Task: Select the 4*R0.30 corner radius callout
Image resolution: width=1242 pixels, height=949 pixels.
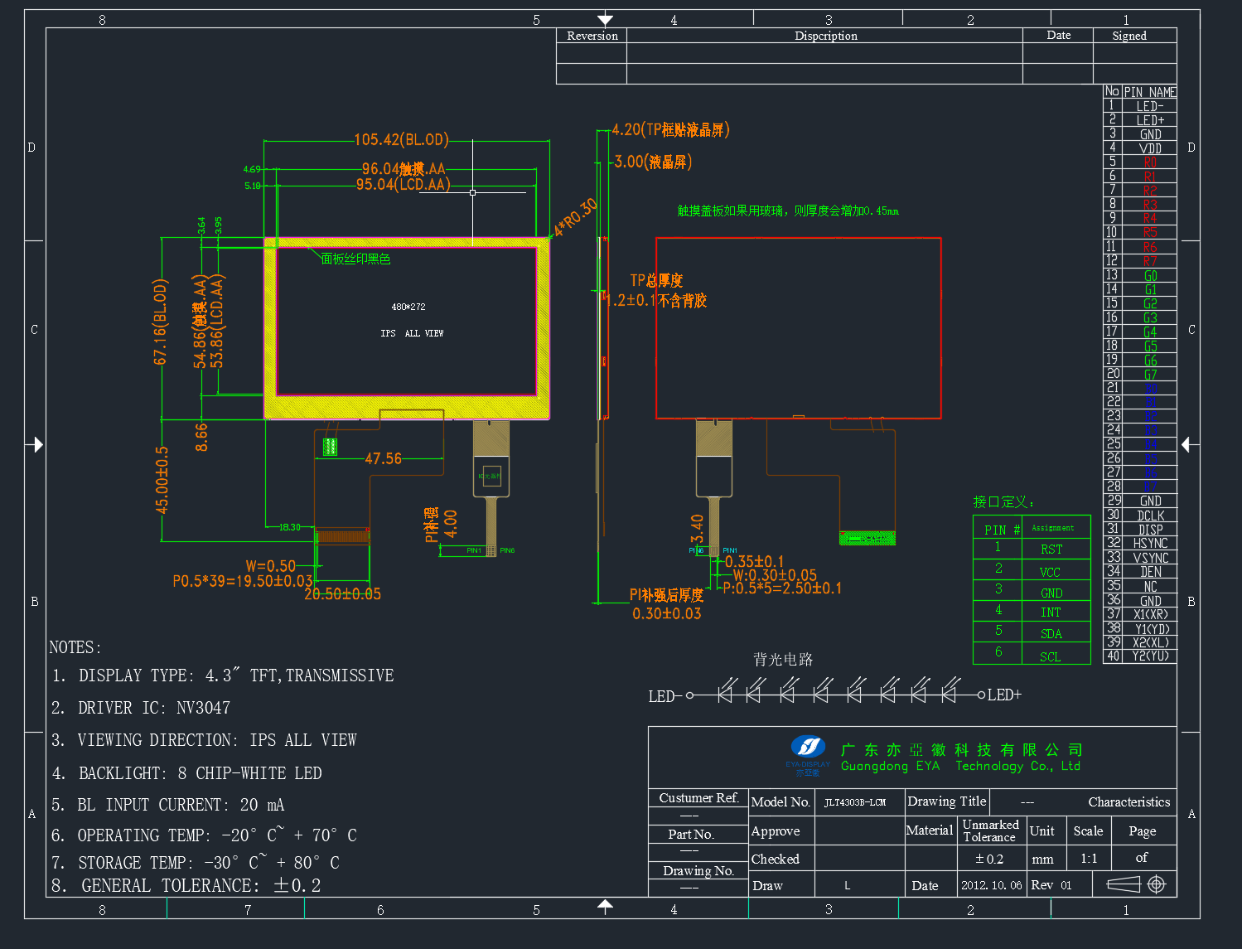Action: 575,218
